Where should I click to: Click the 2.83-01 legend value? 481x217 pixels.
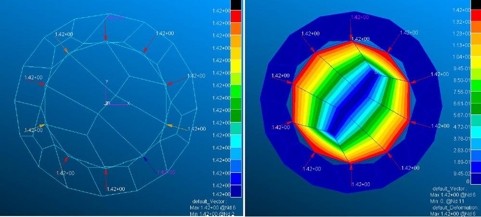[461, 150]
